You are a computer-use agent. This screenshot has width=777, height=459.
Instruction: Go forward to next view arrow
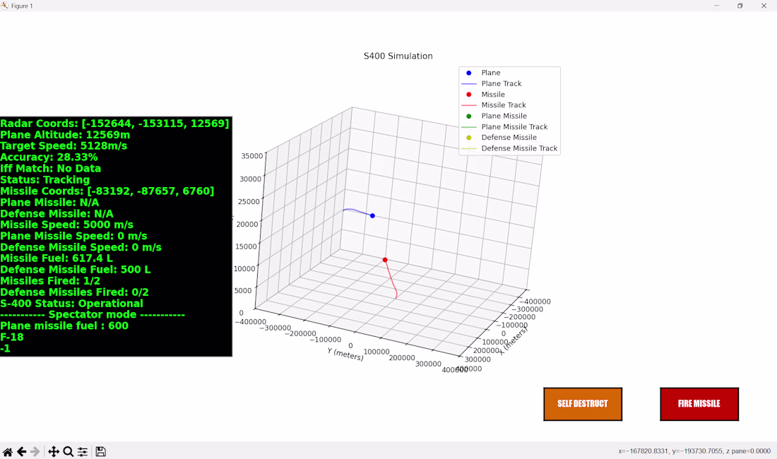pyautogui.click(x=35, y=451)
